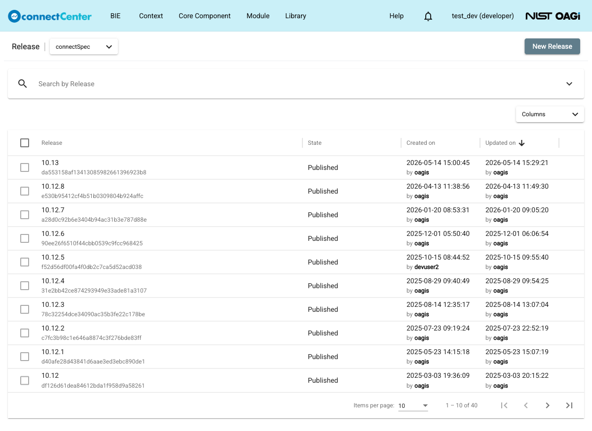Open the Context menu

pos(151,16)
